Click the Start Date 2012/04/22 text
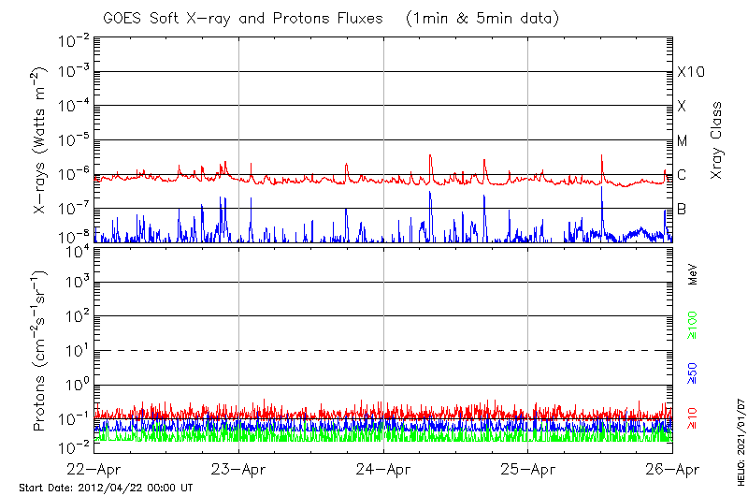 click(x=106, y=488)
